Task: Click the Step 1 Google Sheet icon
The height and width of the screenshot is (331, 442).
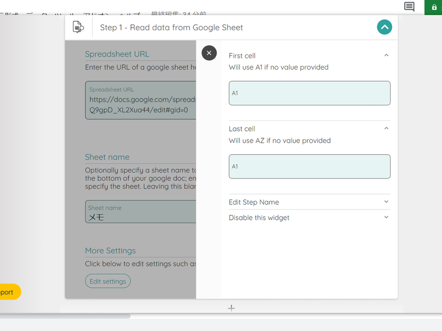Action: pyautogui.click(x=78, y=27)
